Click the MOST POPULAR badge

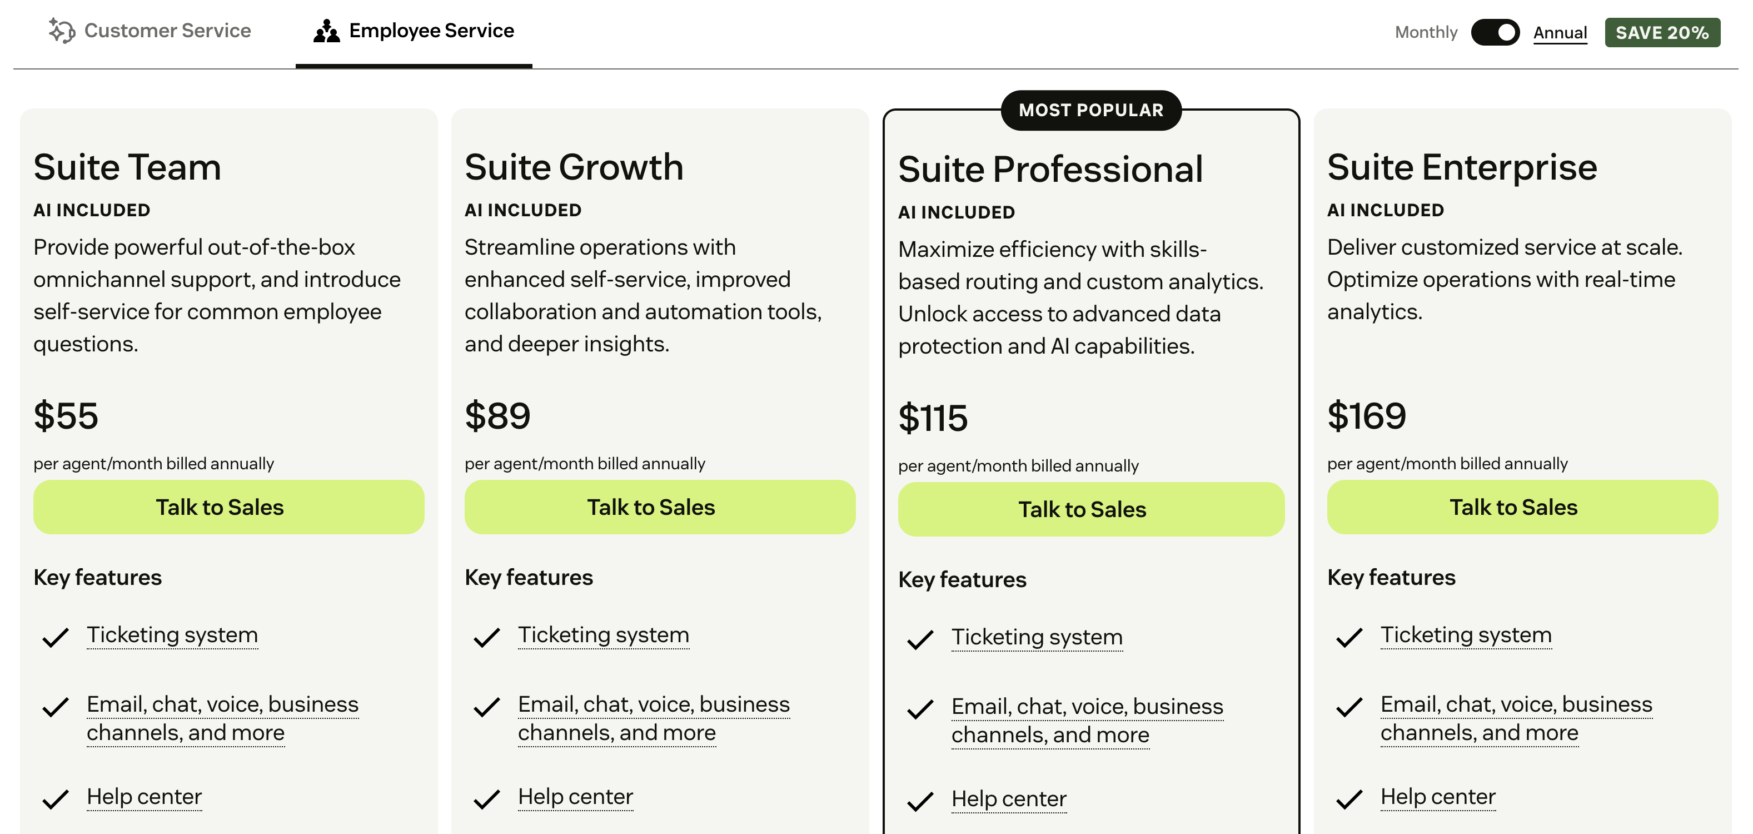click(x=1091, y=110)
